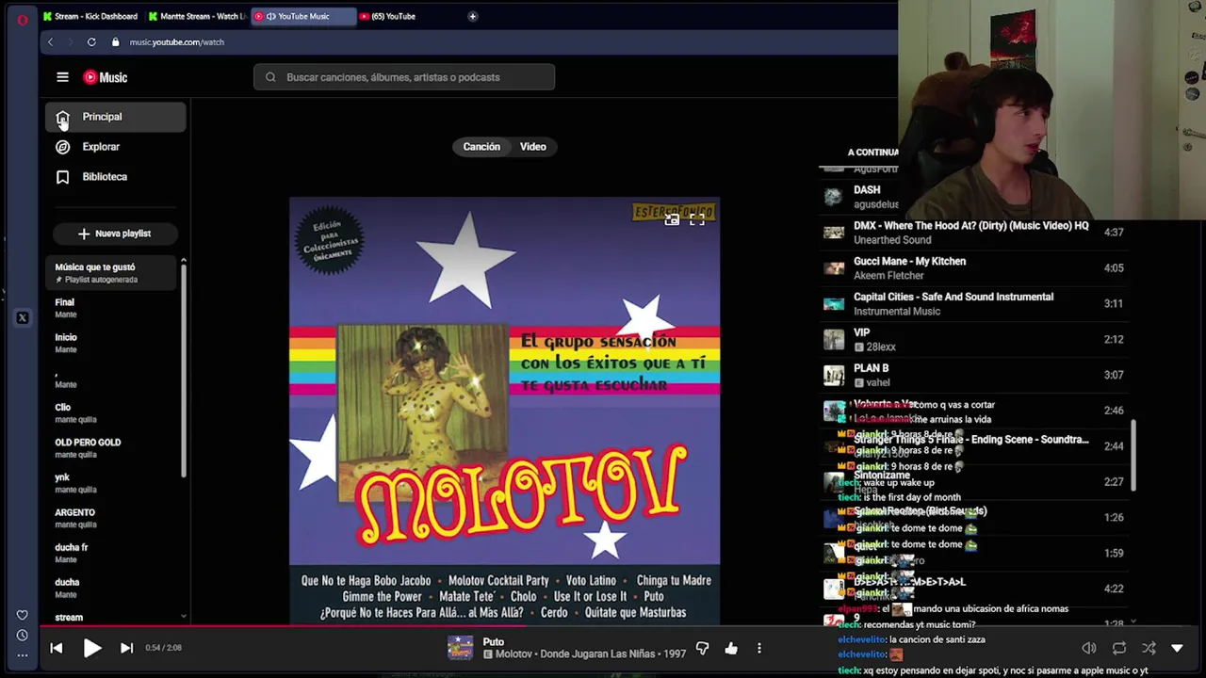Go back with browser back arrow

pyautogui.click(x=51, y=42)
